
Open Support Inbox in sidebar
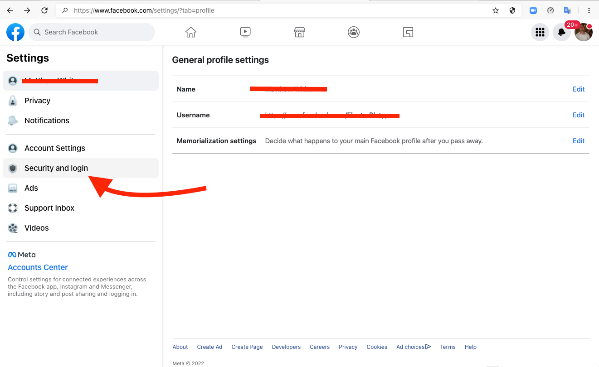(x=49, y=208)
